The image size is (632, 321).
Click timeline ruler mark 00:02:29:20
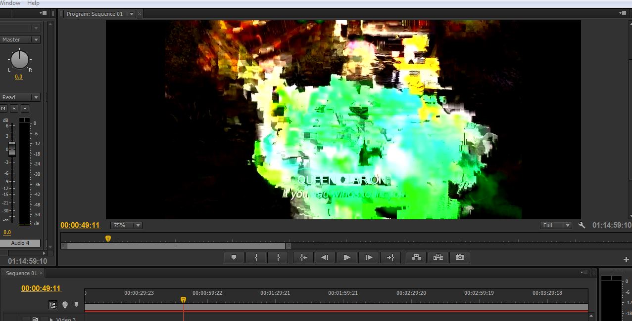point(411,293)
